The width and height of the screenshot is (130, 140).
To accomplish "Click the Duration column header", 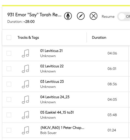I will coord(99,38).
